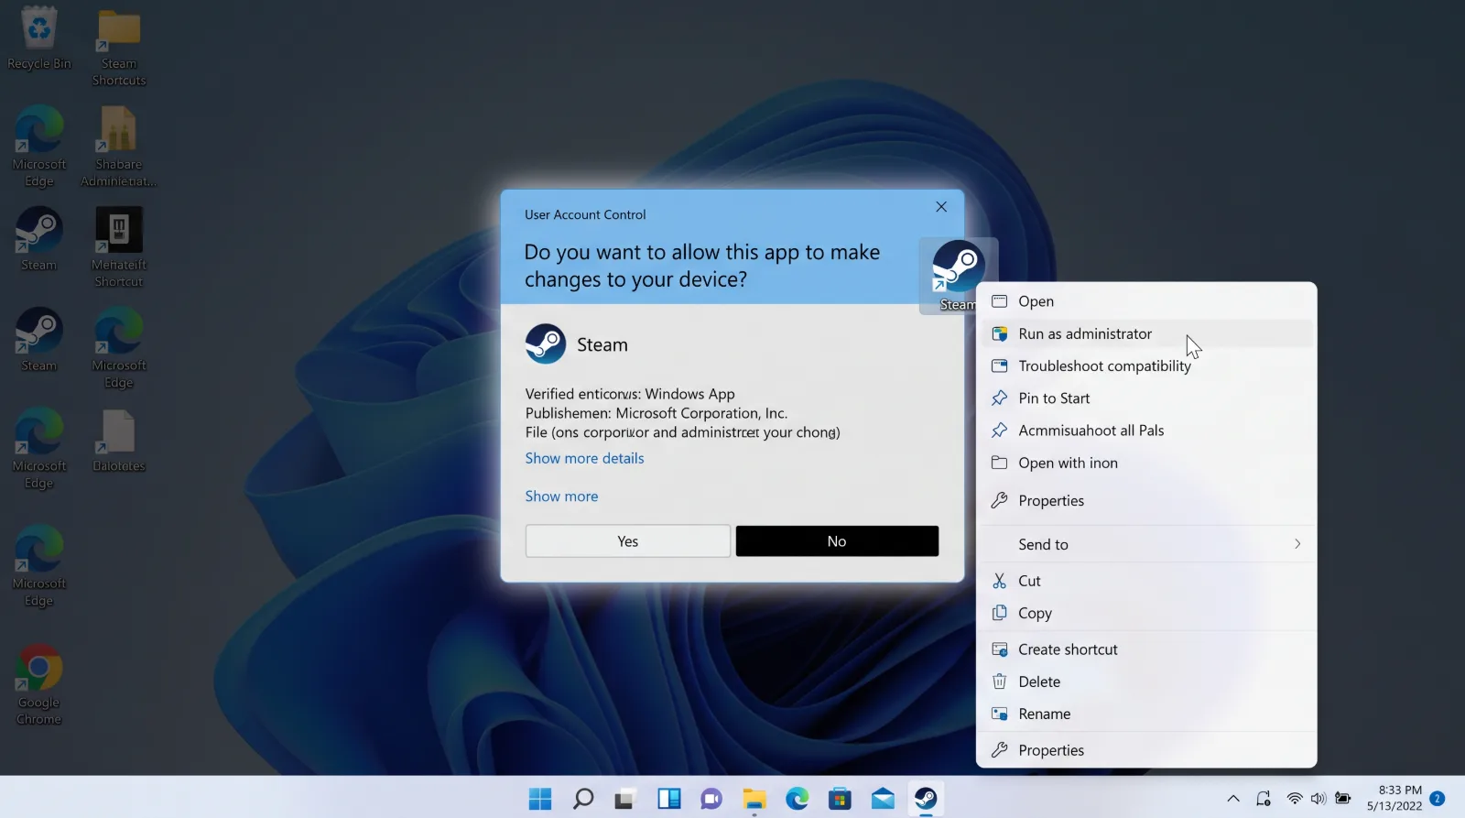Open Properties at the menu bottom
Image resolution: width=1465 pixels, height=818 pixels.
[1146, 750]
